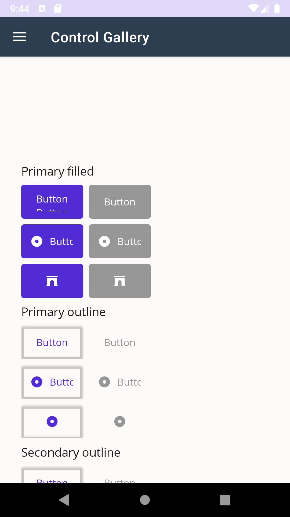This screenshot has width=290, height=517.
Task: Click the gray disabled Button in Primary filled
Action: pyautogui.click(x=120, y=201)
